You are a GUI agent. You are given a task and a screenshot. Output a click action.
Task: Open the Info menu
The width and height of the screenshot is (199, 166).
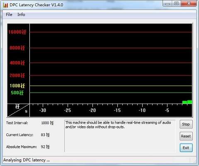(21, 15)
